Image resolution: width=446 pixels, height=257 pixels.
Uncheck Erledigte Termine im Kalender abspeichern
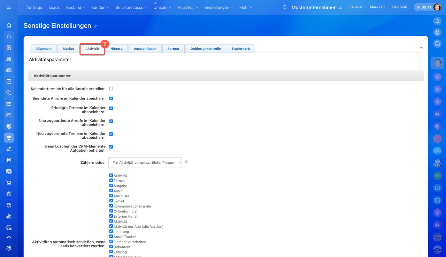pyautogui.click(x=111, y=108)
